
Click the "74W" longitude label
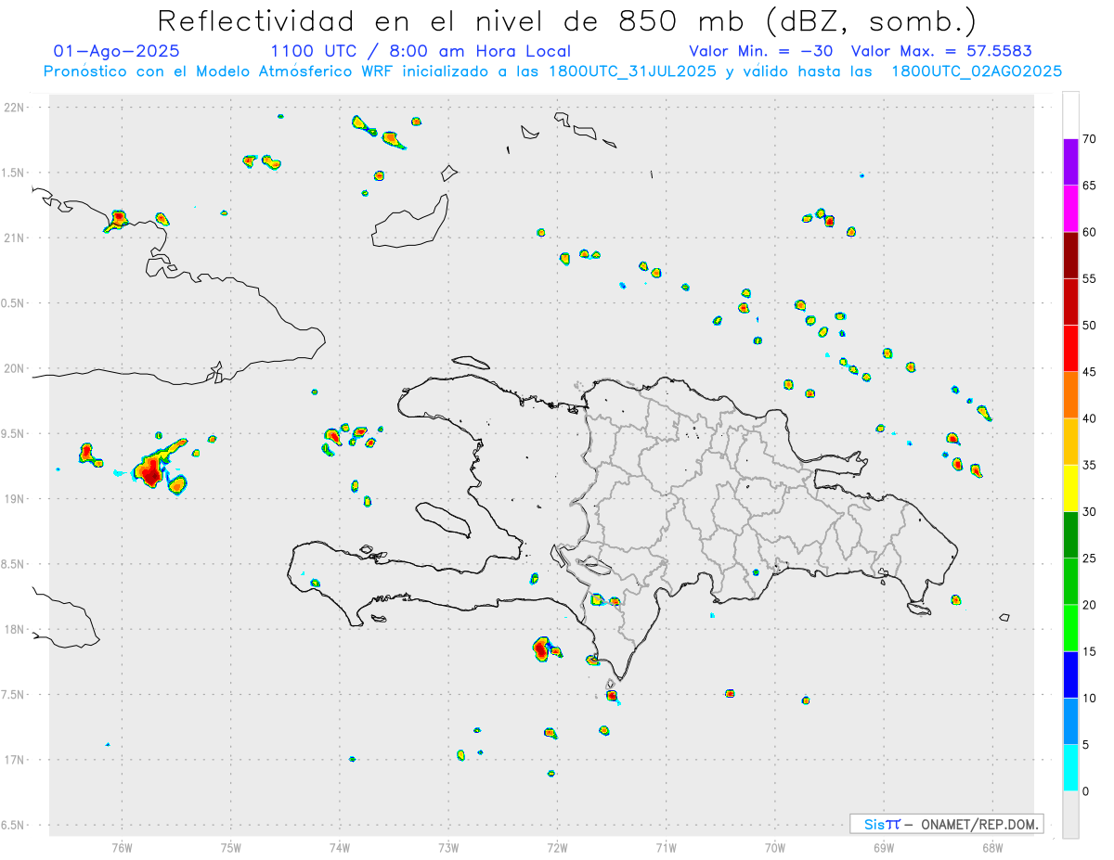tap(340, 847)
